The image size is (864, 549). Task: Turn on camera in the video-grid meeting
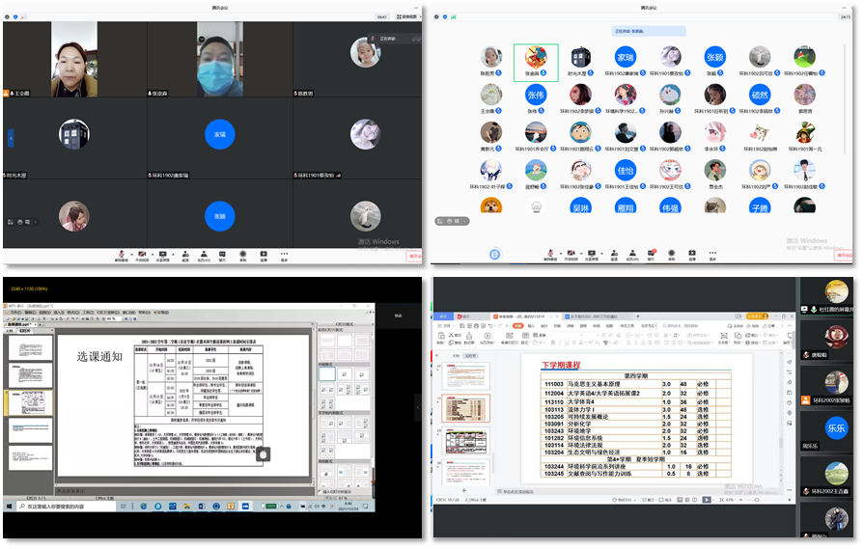142,254
